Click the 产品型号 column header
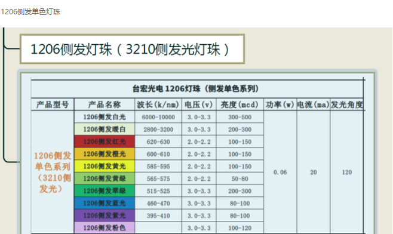Viewport: 393px width, 234px height. tap(53, 104)
